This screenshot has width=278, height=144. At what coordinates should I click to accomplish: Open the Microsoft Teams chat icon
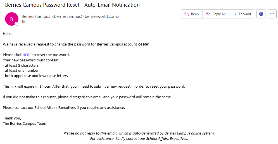tap(261, 14)
